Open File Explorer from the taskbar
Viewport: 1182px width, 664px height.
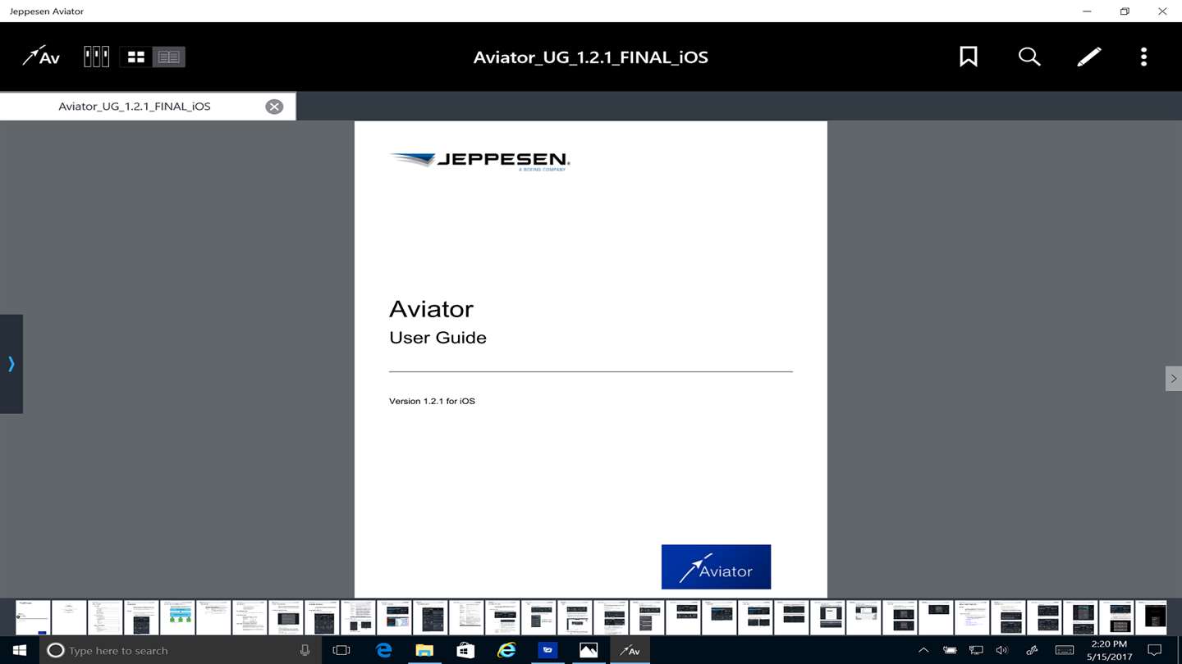424,650
